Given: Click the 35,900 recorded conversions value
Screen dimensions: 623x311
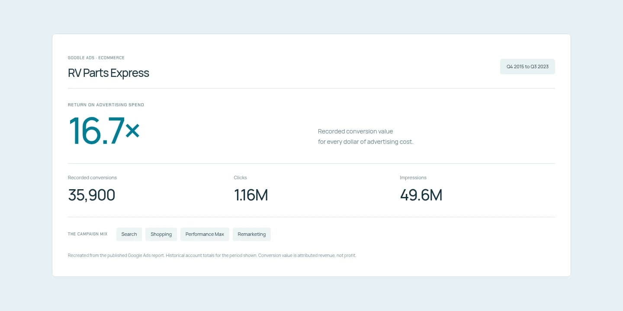Looking at the screenshot, I should tap(92, 195).
